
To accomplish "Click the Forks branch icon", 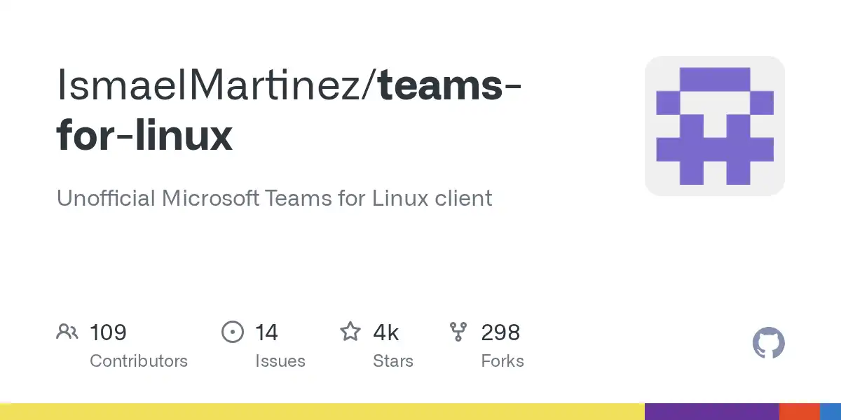I will 458,332.
